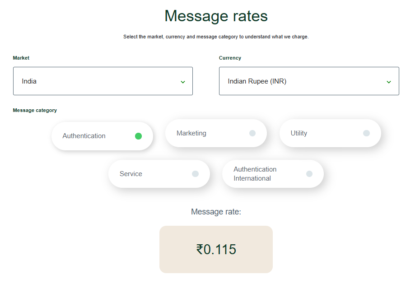Choose the Service message category
This screenshot has width=420, height=284.
pyautogui.click(x=159, y=173)
